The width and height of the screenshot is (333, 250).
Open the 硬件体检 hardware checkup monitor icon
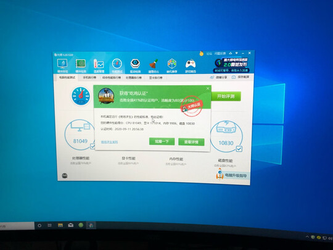point(62,64)
